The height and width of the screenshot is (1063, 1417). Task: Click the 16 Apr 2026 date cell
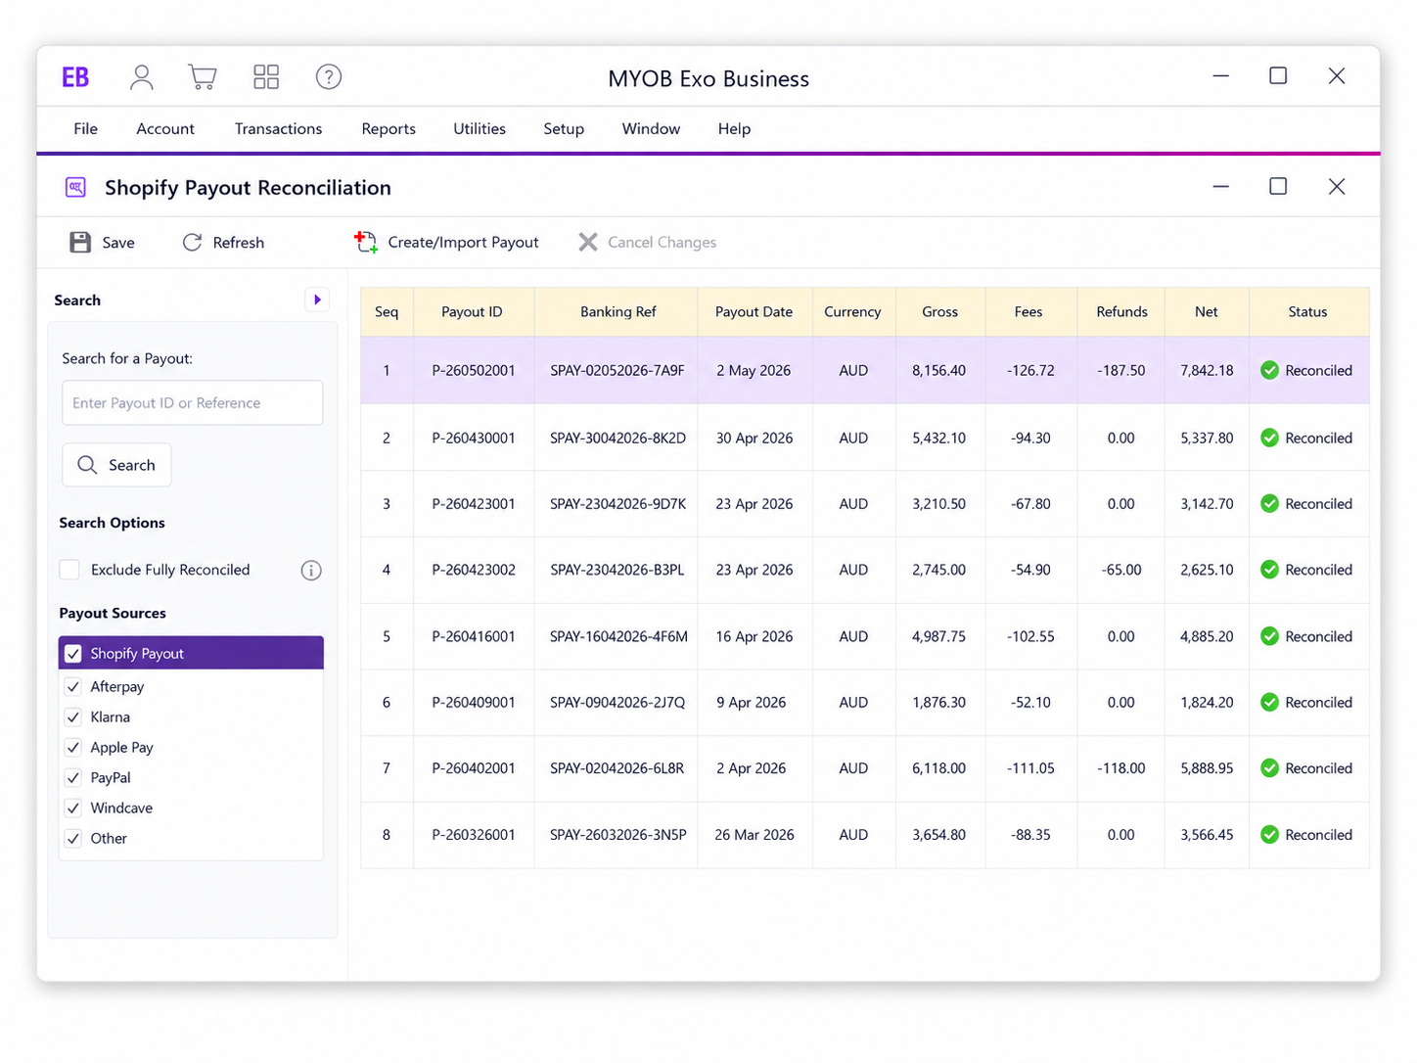754,637
